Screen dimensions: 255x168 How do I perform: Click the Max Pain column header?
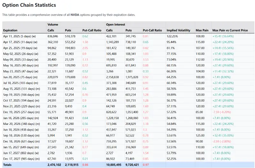(x=202, y=30)
